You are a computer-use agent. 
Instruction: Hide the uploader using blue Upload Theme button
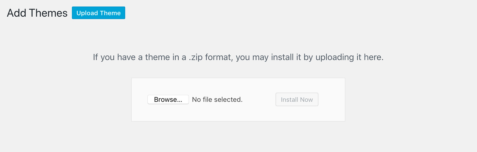tap(98, 13)
